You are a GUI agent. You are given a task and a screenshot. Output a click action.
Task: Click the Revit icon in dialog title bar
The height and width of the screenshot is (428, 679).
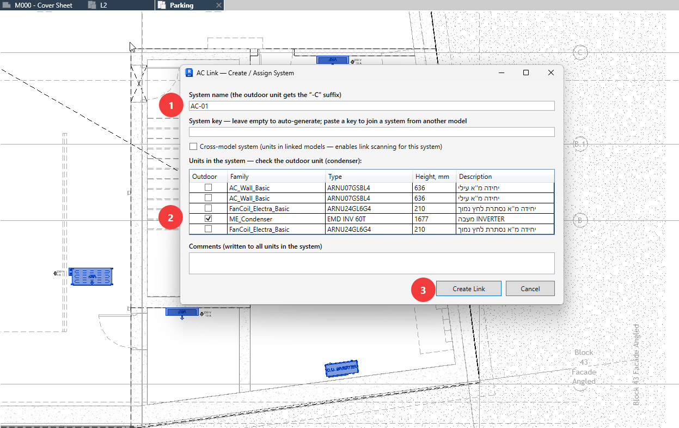pyautogui.click(x=189, y=73)
